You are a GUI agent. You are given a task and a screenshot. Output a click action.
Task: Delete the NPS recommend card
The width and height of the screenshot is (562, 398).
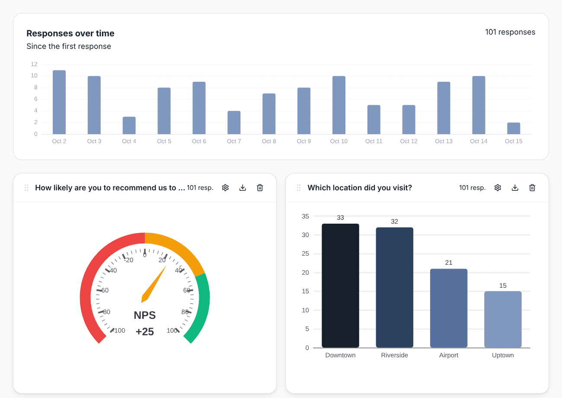[260, 188]
